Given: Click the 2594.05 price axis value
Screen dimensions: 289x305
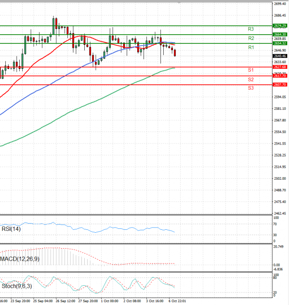Looking at the screenshot, I should pyautogui.click(x=280, y=97).
